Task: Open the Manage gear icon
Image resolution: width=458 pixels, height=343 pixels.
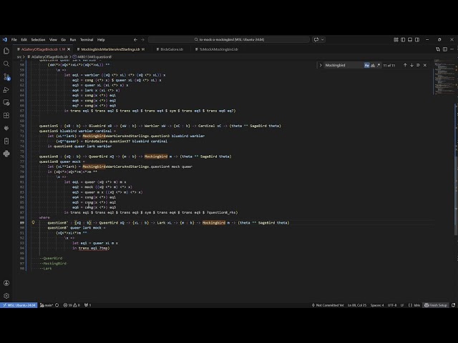Action: click(6, 295)
